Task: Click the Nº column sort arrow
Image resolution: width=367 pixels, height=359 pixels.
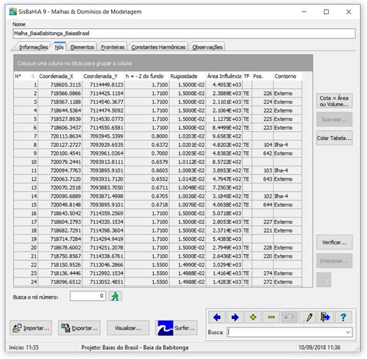Action: coord(33,76)
